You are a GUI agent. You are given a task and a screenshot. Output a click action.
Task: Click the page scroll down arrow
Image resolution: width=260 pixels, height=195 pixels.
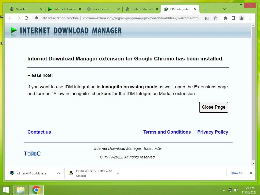pyautogui.click(x=253, y=163)
